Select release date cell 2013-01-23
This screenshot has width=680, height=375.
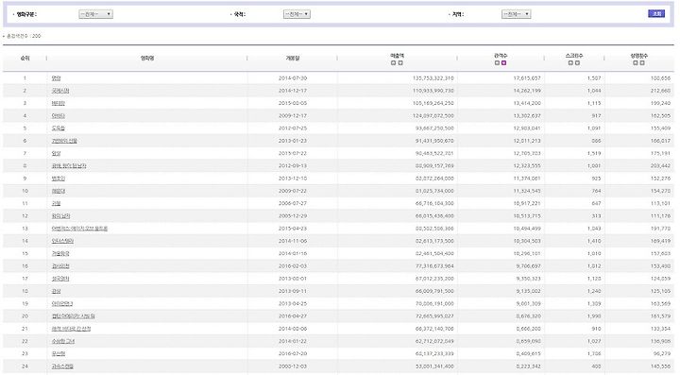[x=293, y=142]
